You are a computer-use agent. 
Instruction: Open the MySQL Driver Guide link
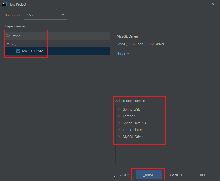point(121,53)
